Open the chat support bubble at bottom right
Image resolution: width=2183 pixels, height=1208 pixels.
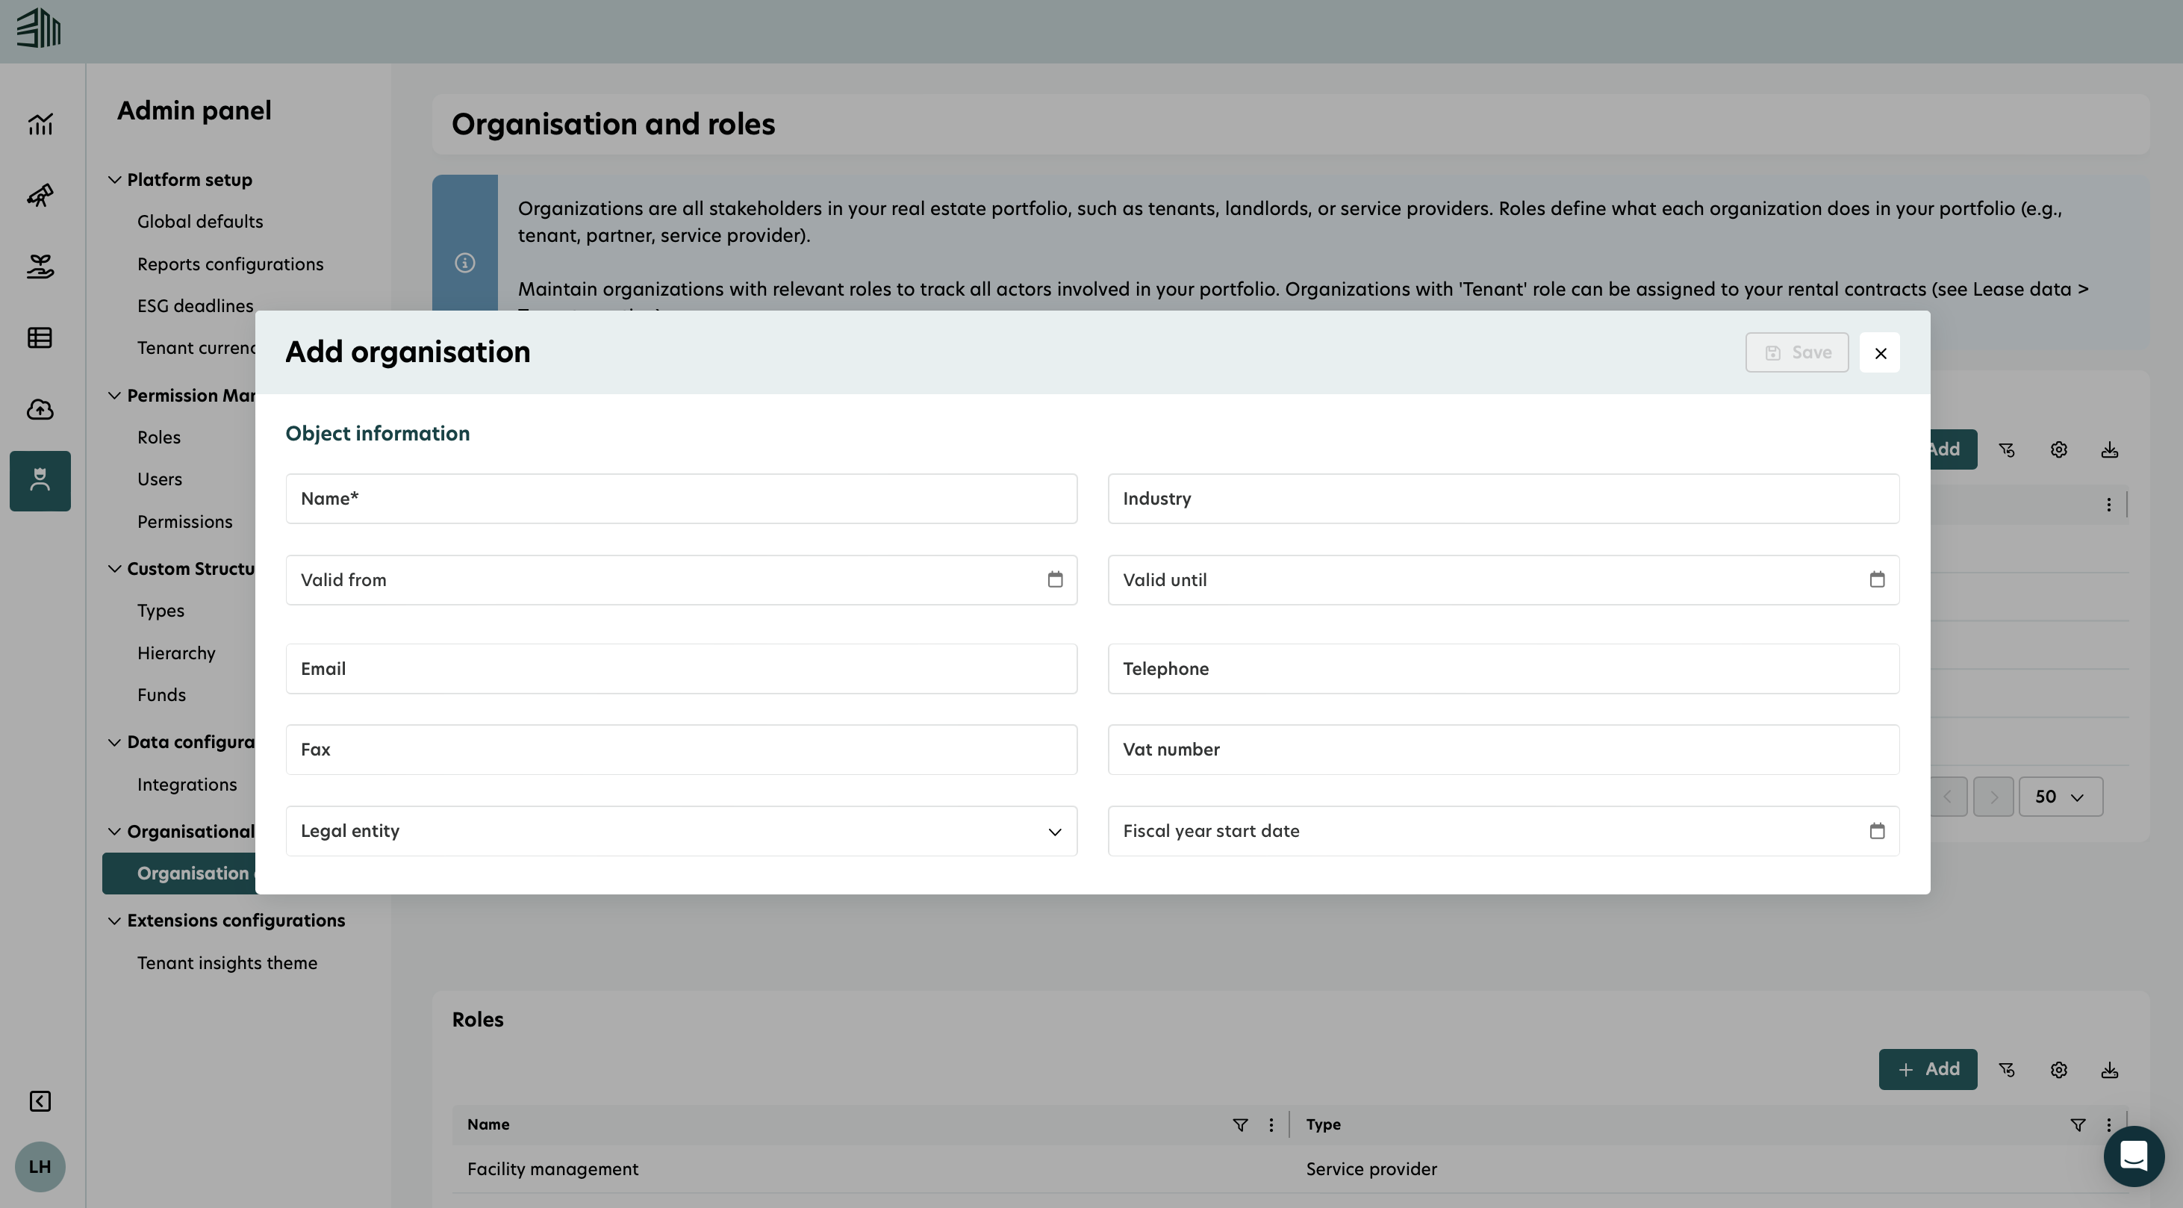coord(2134,1156)
